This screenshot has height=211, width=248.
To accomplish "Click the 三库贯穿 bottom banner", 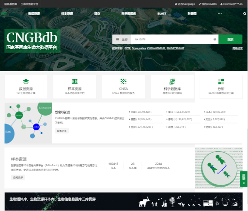I will [x=124, y=202].
